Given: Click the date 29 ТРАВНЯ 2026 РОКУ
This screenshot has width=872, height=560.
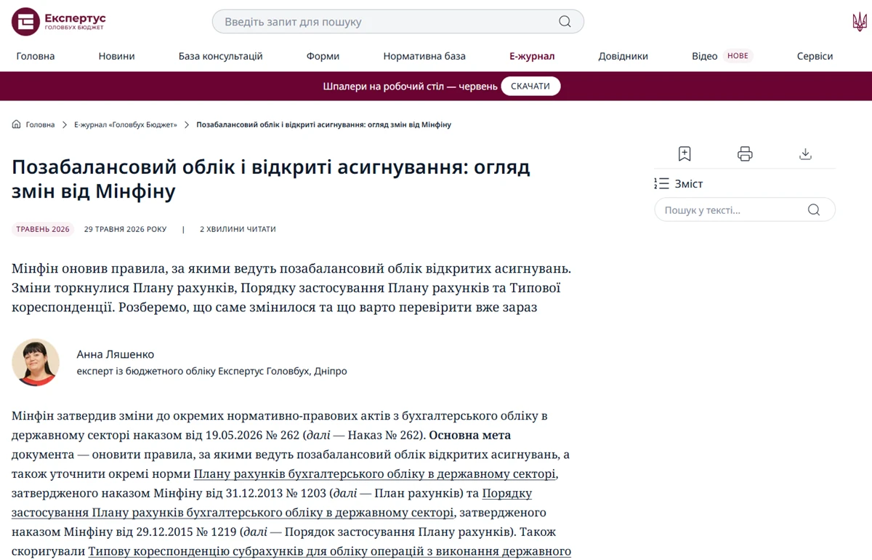Looking at the screenshot, I should coord(125,229).
